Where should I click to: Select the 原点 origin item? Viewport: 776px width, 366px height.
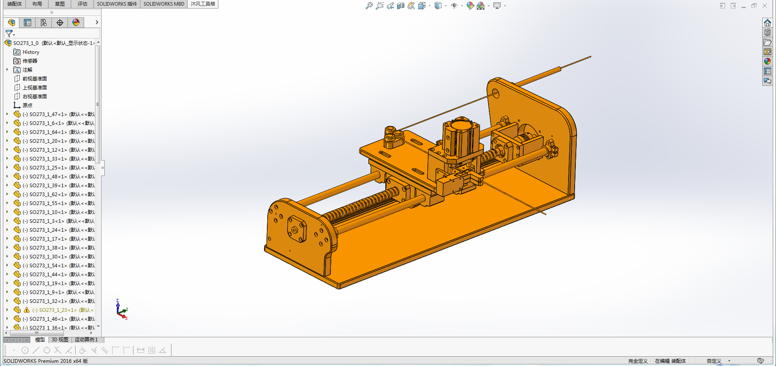[23, 106]
